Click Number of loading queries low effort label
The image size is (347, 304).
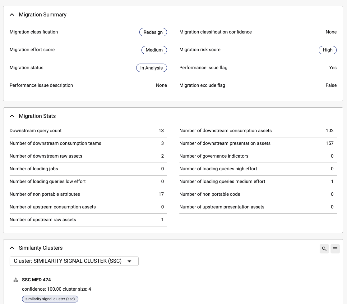(x=48, y=181)
